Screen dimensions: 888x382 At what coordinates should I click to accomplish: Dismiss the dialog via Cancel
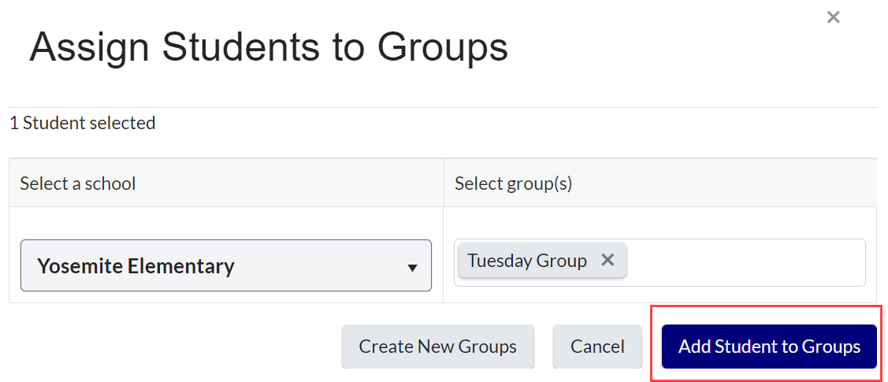point(597,347)
